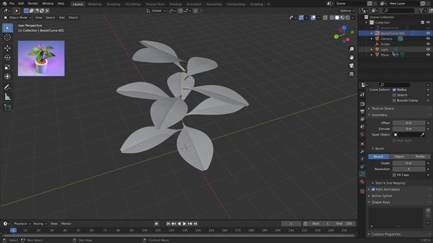Open the Render properties tab icon
433x243 pixels.
click(x=363, y=104)
